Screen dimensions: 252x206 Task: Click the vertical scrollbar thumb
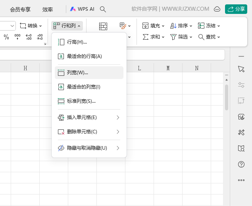click(x=227, y=97)
